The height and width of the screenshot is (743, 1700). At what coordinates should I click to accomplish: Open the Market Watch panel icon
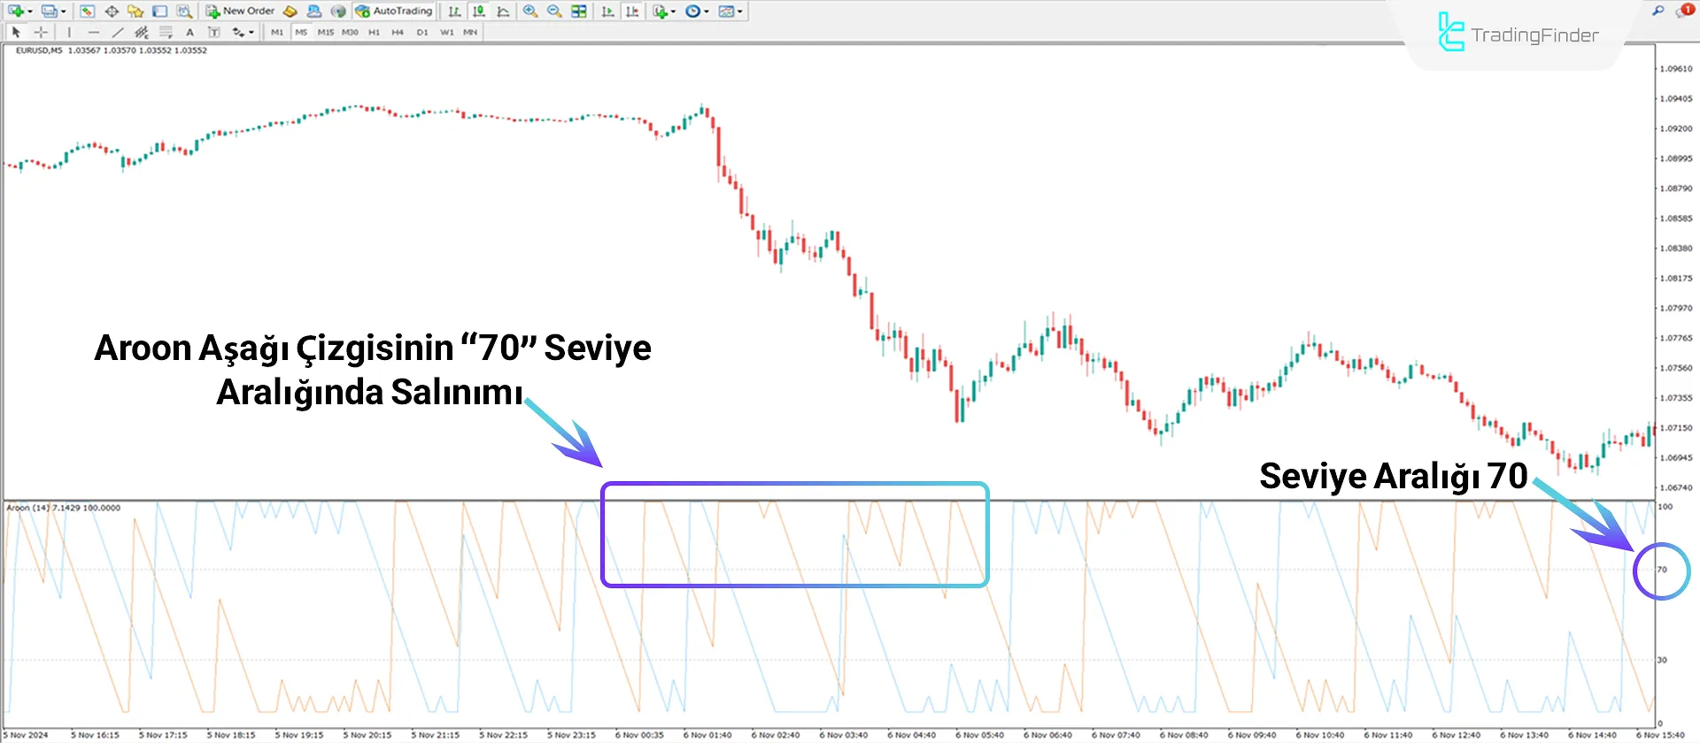click(87, 11)
